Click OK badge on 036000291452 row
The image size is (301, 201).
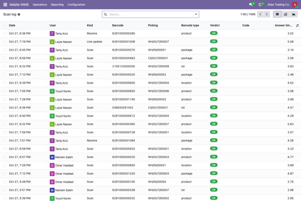click(x=214, y=107)
